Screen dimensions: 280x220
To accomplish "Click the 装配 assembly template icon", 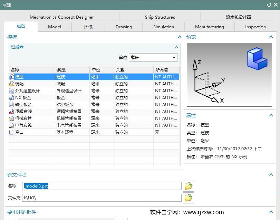I will pyautogui.click(x=11, y=84).
